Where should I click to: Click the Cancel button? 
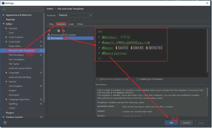tap(186, 123)
